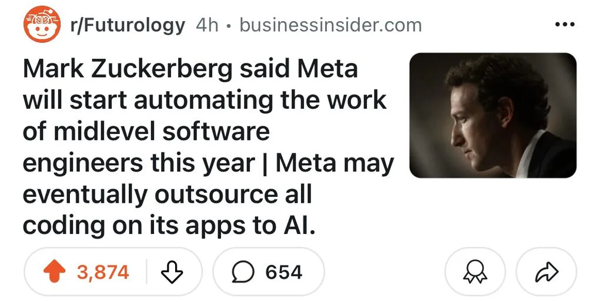Click the 'engineers this year | Meta may' line
Viewport: 602px width, 302px height.
[x=209, y=163]
